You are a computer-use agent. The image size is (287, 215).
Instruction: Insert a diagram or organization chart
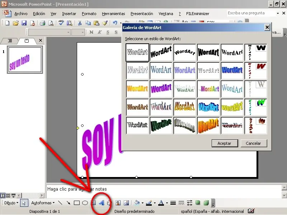point(109,203)
